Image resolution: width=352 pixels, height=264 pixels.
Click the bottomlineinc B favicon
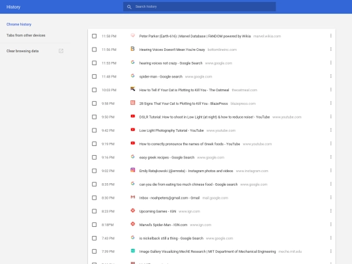133,49
